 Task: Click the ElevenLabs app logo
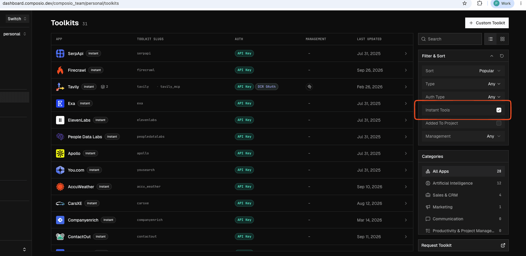click(x=60, y=120)
